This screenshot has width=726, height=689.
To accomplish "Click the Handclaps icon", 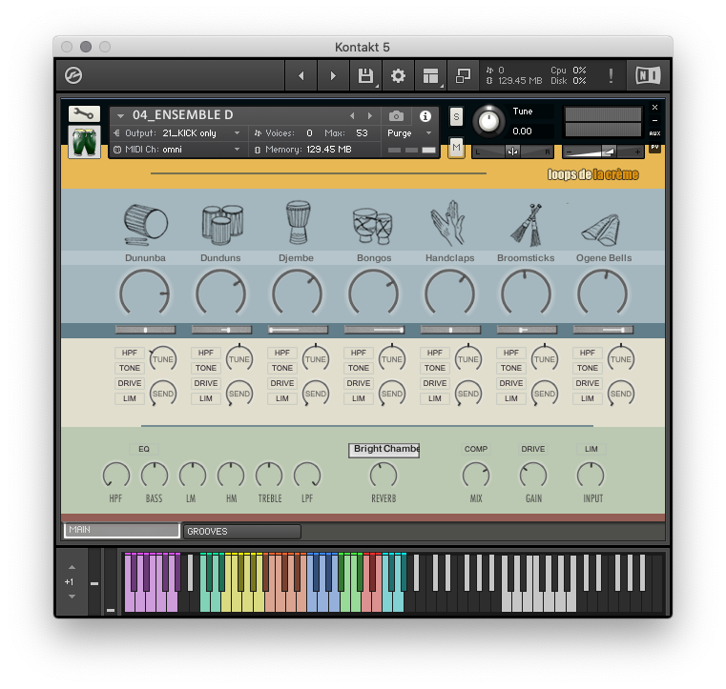I will tap(448, 223).
